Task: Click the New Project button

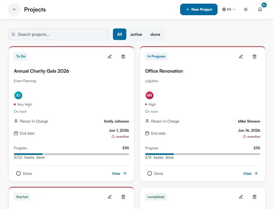Action: tap(199, 9)
